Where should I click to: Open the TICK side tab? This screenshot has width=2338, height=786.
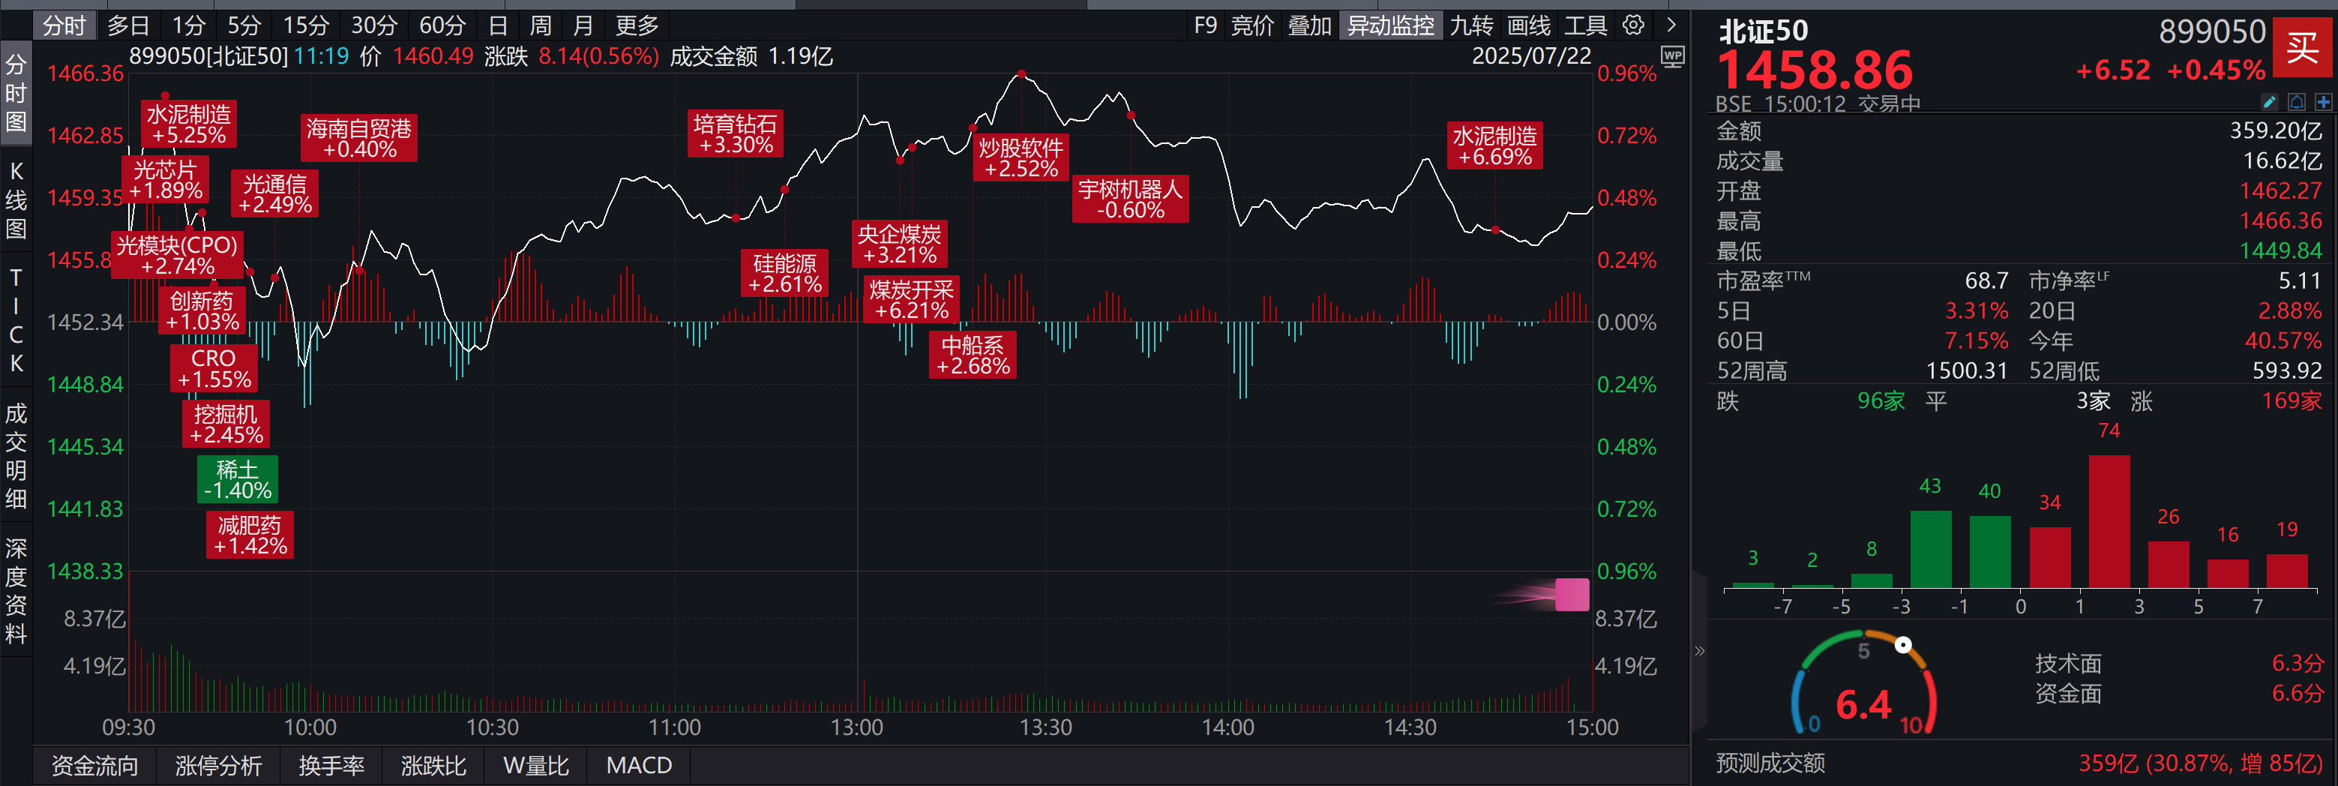tap(16, 319)
